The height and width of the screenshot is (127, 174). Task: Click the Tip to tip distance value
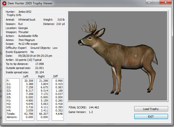40,64
